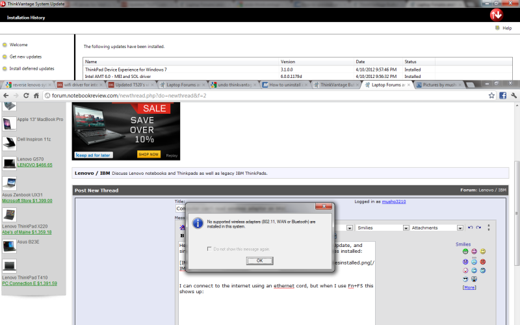520x325 pixels.
Task: Open the Smilies dropdown
Action: [x=406, y=228]
